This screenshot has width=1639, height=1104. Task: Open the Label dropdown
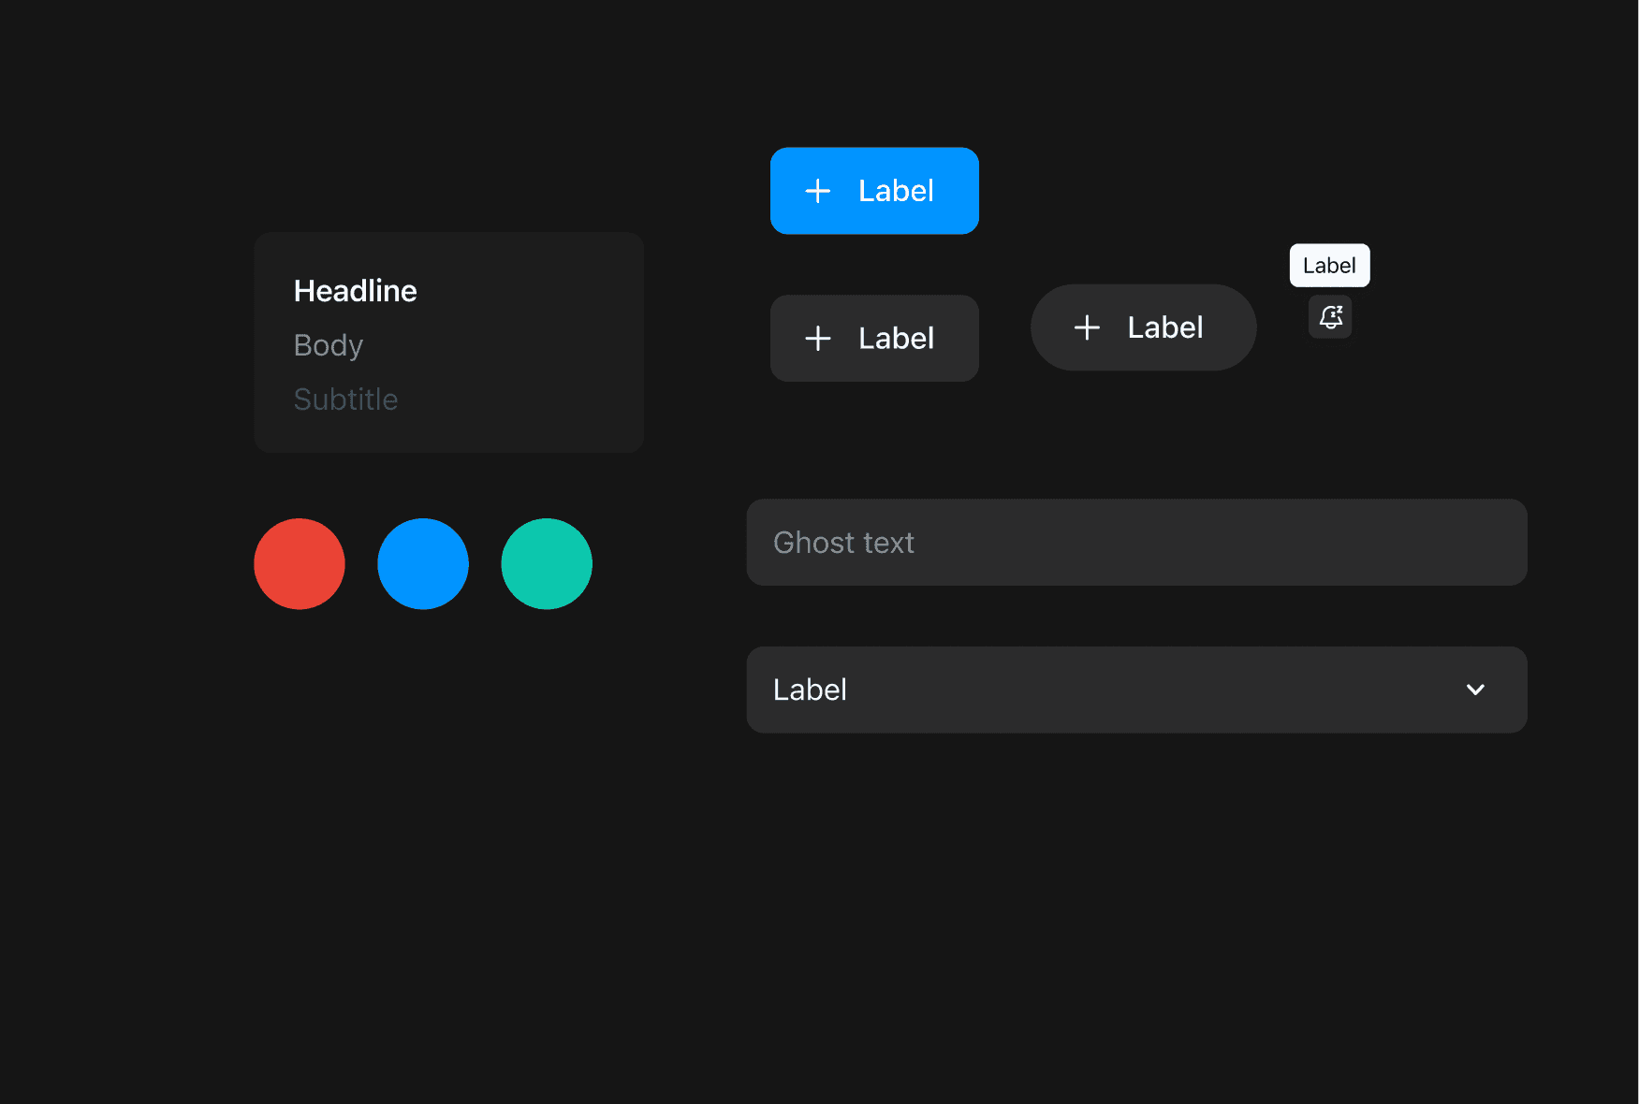click(1136, 690)
